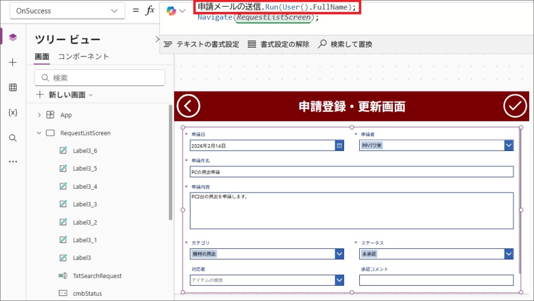Click 検索して置換 button
Image resolution: width=534 pixels, height=301 pixels.
345,44
